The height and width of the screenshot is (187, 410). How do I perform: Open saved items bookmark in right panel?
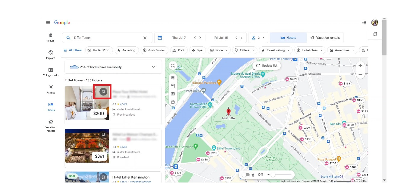pyautogui.click(x=375, y=34)
